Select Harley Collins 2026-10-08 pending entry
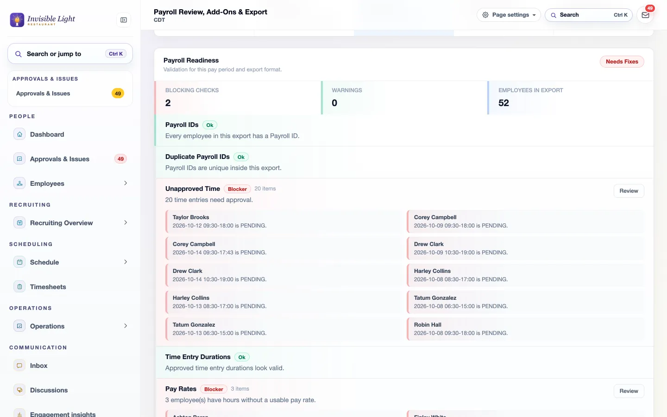Viewport: 667px width, 417px height. [x=525, y=275]
